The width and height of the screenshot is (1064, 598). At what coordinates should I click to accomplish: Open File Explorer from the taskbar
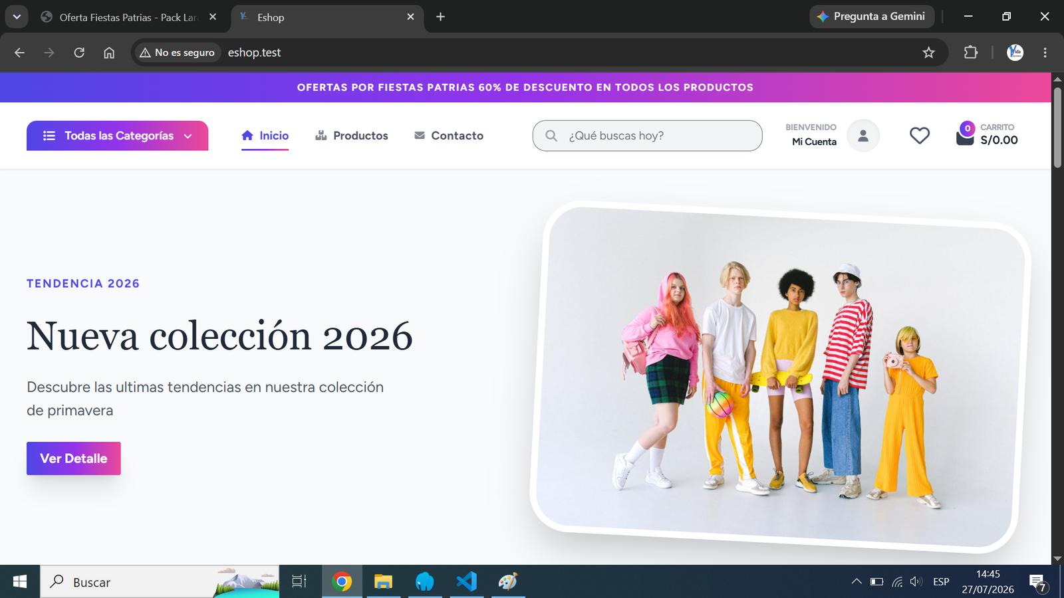tap(383, 581)
